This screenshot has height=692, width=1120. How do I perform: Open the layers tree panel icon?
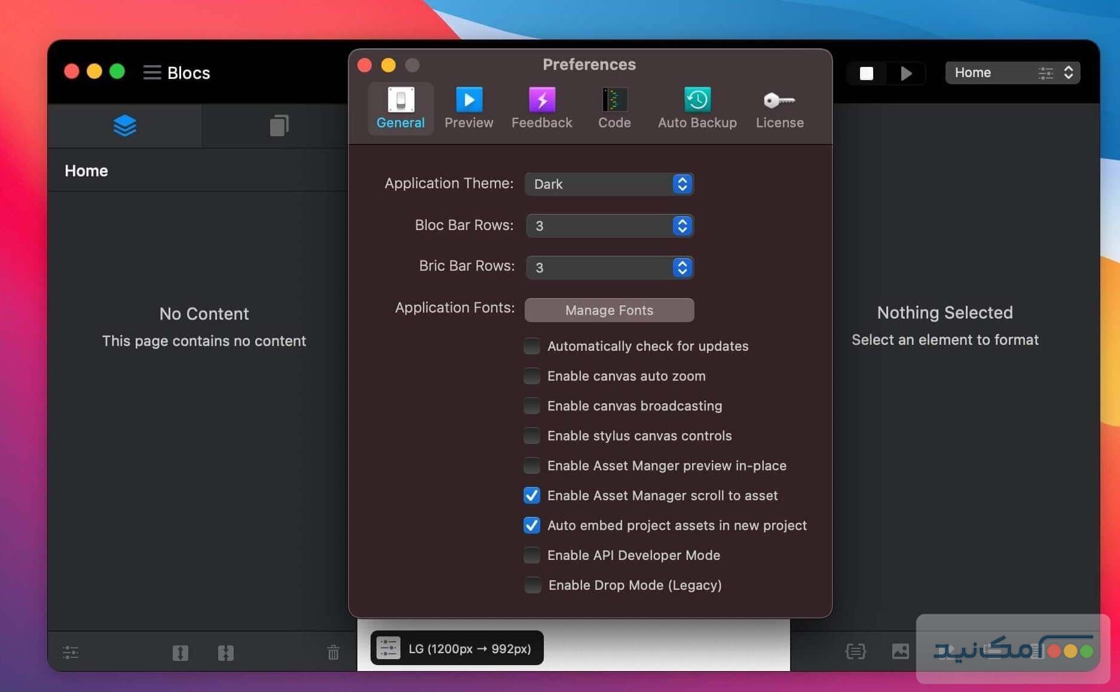(124, 126)
